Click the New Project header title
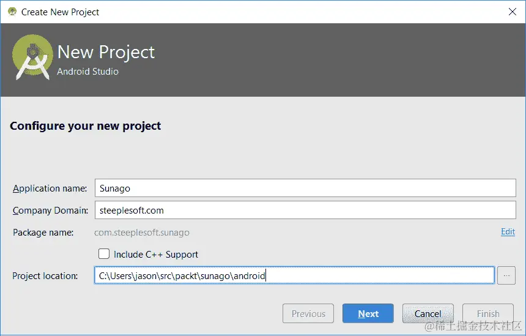Image resolution: width=526 pixels, height=336 pixels. 106,53
